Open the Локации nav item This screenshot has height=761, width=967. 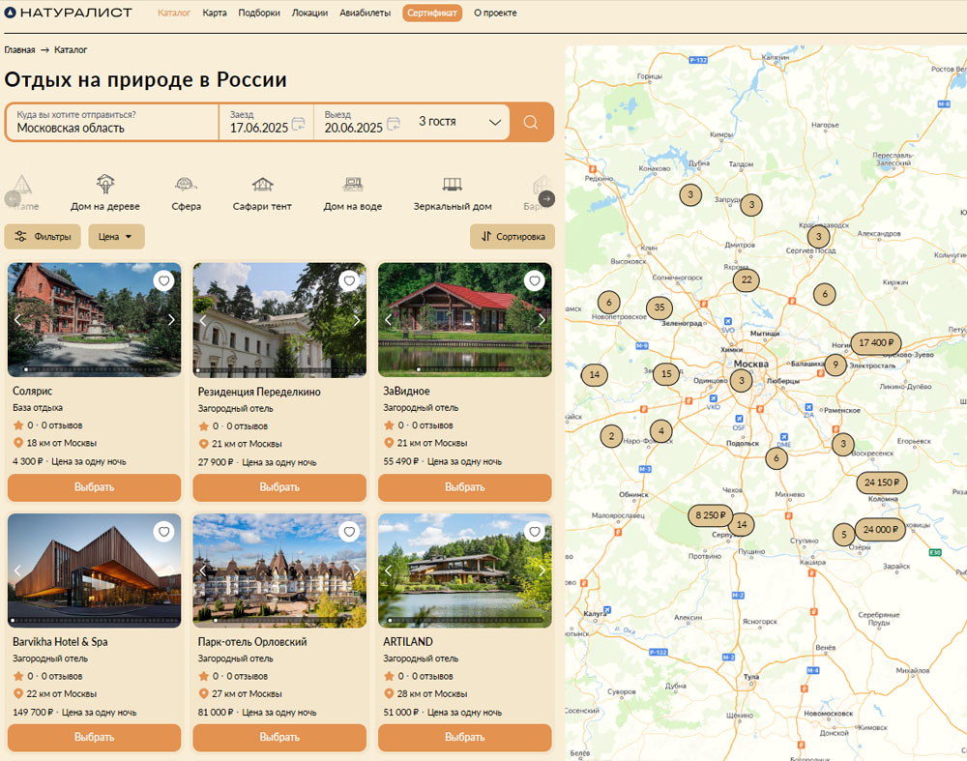(x=309, y=13)
